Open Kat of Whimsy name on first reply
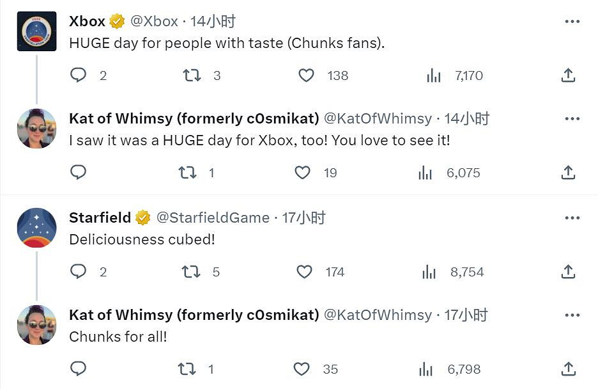This screenshot has height=389, width=598. [x=194, y=118]
